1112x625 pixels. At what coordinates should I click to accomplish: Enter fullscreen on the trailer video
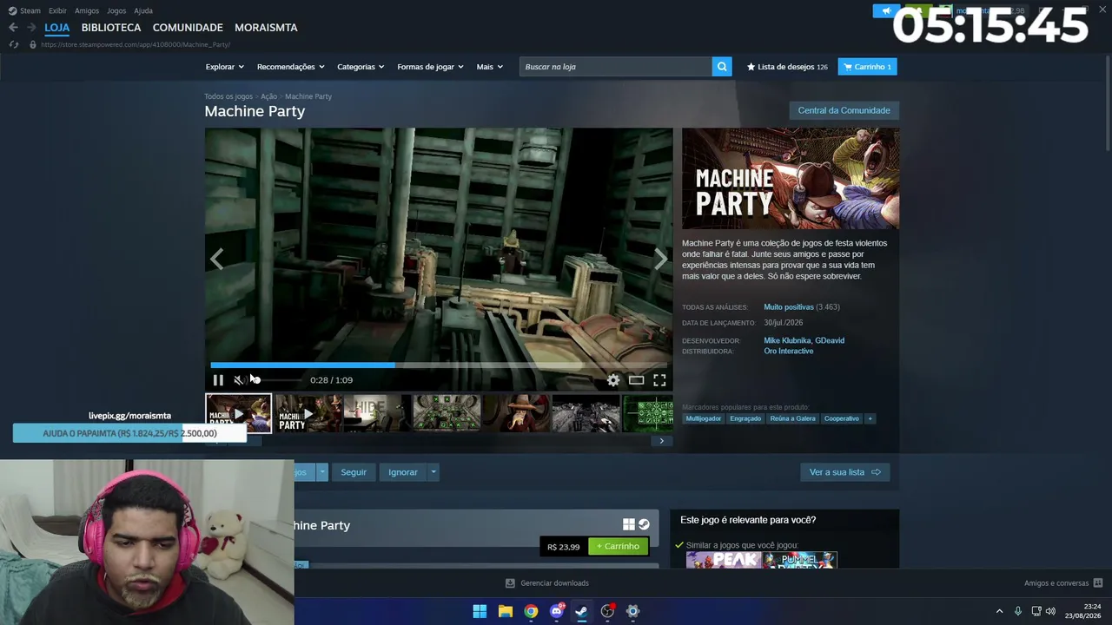(659, 380)
